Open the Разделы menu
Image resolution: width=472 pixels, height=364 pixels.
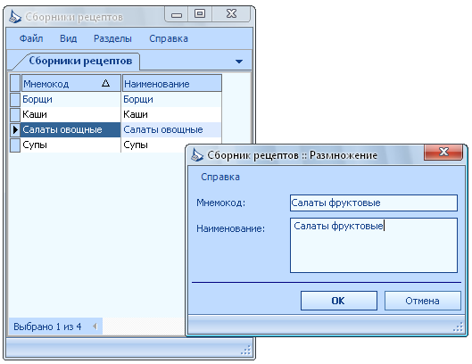tap(112, 38)
